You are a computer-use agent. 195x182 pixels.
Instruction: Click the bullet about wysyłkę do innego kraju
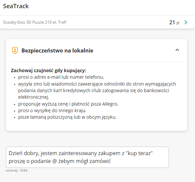pyautogui.click(x=52, y=111)
